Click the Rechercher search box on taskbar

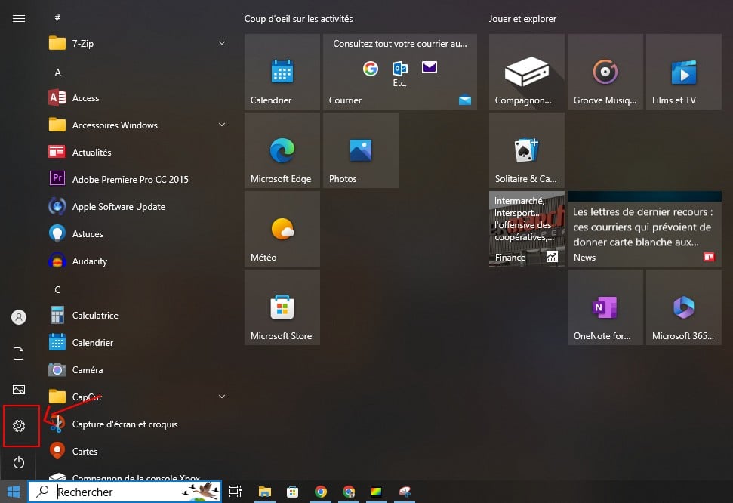125,492
